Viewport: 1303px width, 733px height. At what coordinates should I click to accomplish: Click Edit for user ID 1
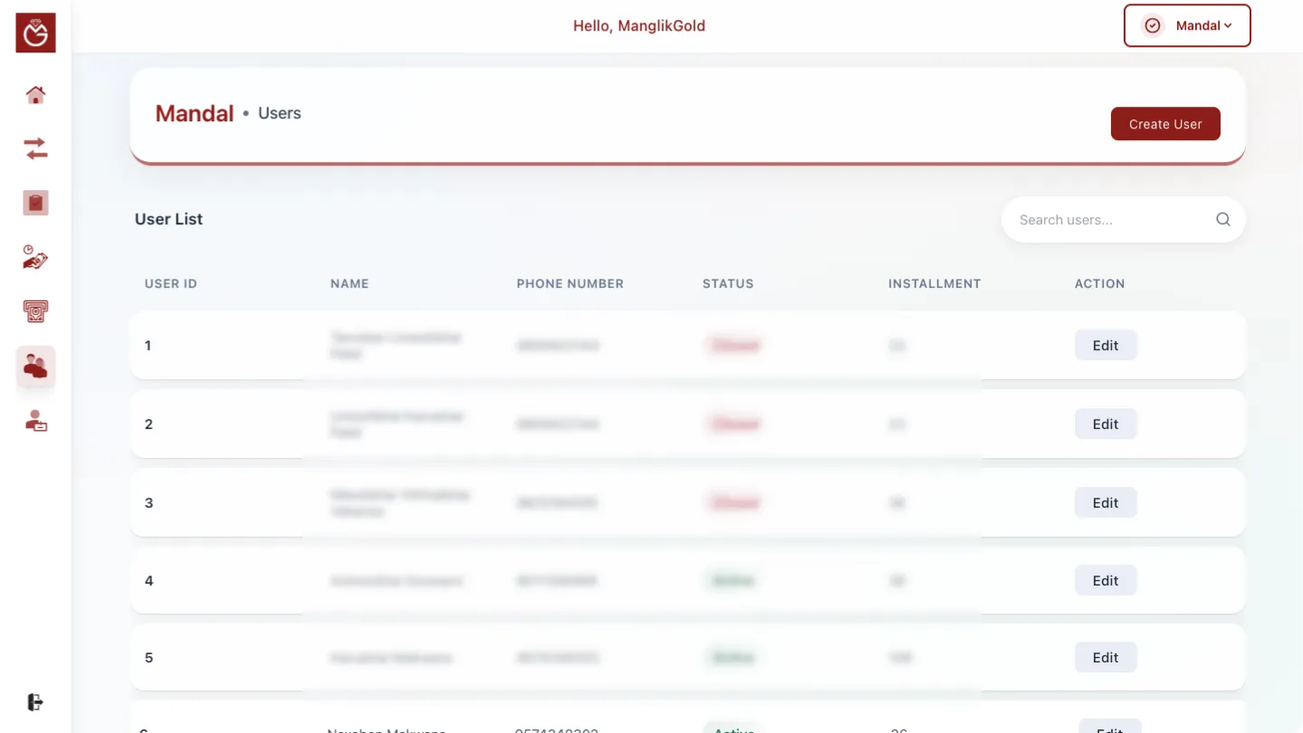[x=1105, y=346]
